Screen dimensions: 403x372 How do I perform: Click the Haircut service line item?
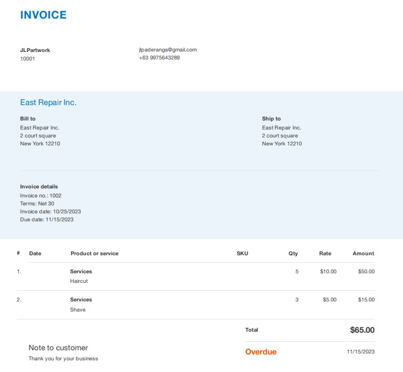point(79,281)
